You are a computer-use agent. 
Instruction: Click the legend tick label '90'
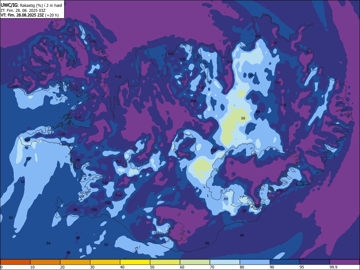click(x=272, y=267)
